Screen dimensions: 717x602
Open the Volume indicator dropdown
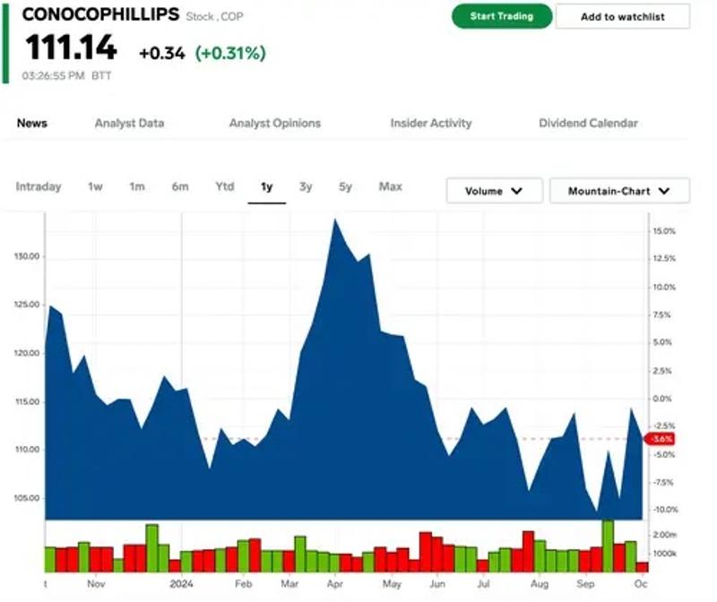[493, 190]
